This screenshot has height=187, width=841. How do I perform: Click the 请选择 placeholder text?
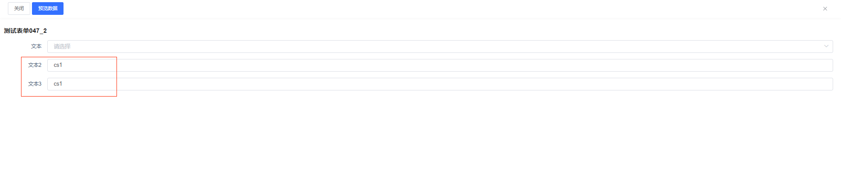click(62, 46)
